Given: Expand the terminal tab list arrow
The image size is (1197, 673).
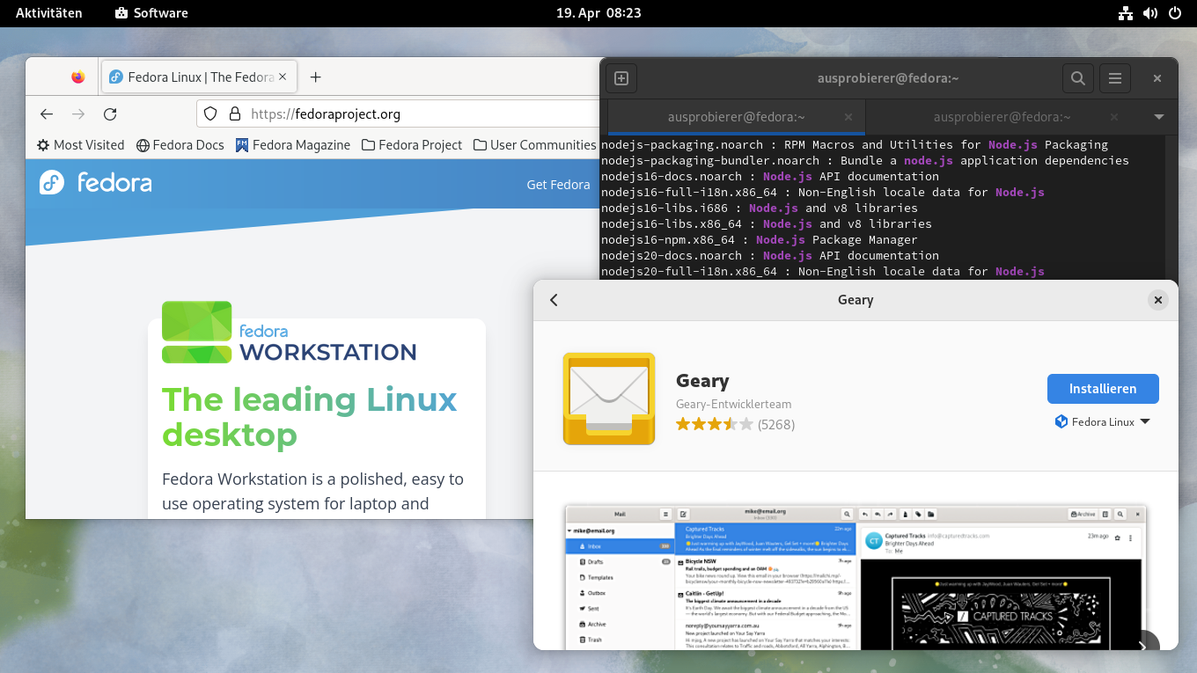Looking at the screenshot, I should [x=1158, y=117].
